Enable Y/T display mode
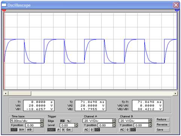Image resolution: width=181 pixels, height=136 pixels. tap(14, 130)
